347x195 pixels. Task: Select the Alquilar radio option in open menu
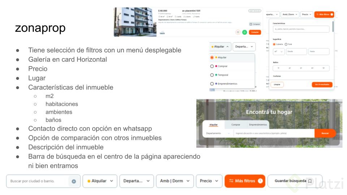coord(212,57)
